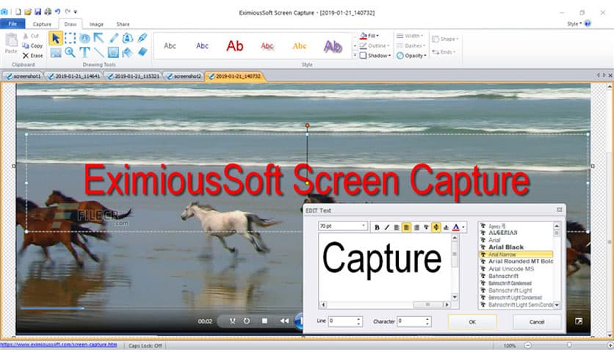Zoom out with the minus button
The width and height of the screenshot is (614, 355).
pyautogui.click(x=528, y=345)
